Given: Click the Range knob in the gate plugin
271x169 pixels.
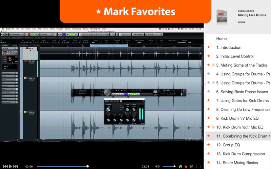Looking at the screenshot, I should point(127,120).
